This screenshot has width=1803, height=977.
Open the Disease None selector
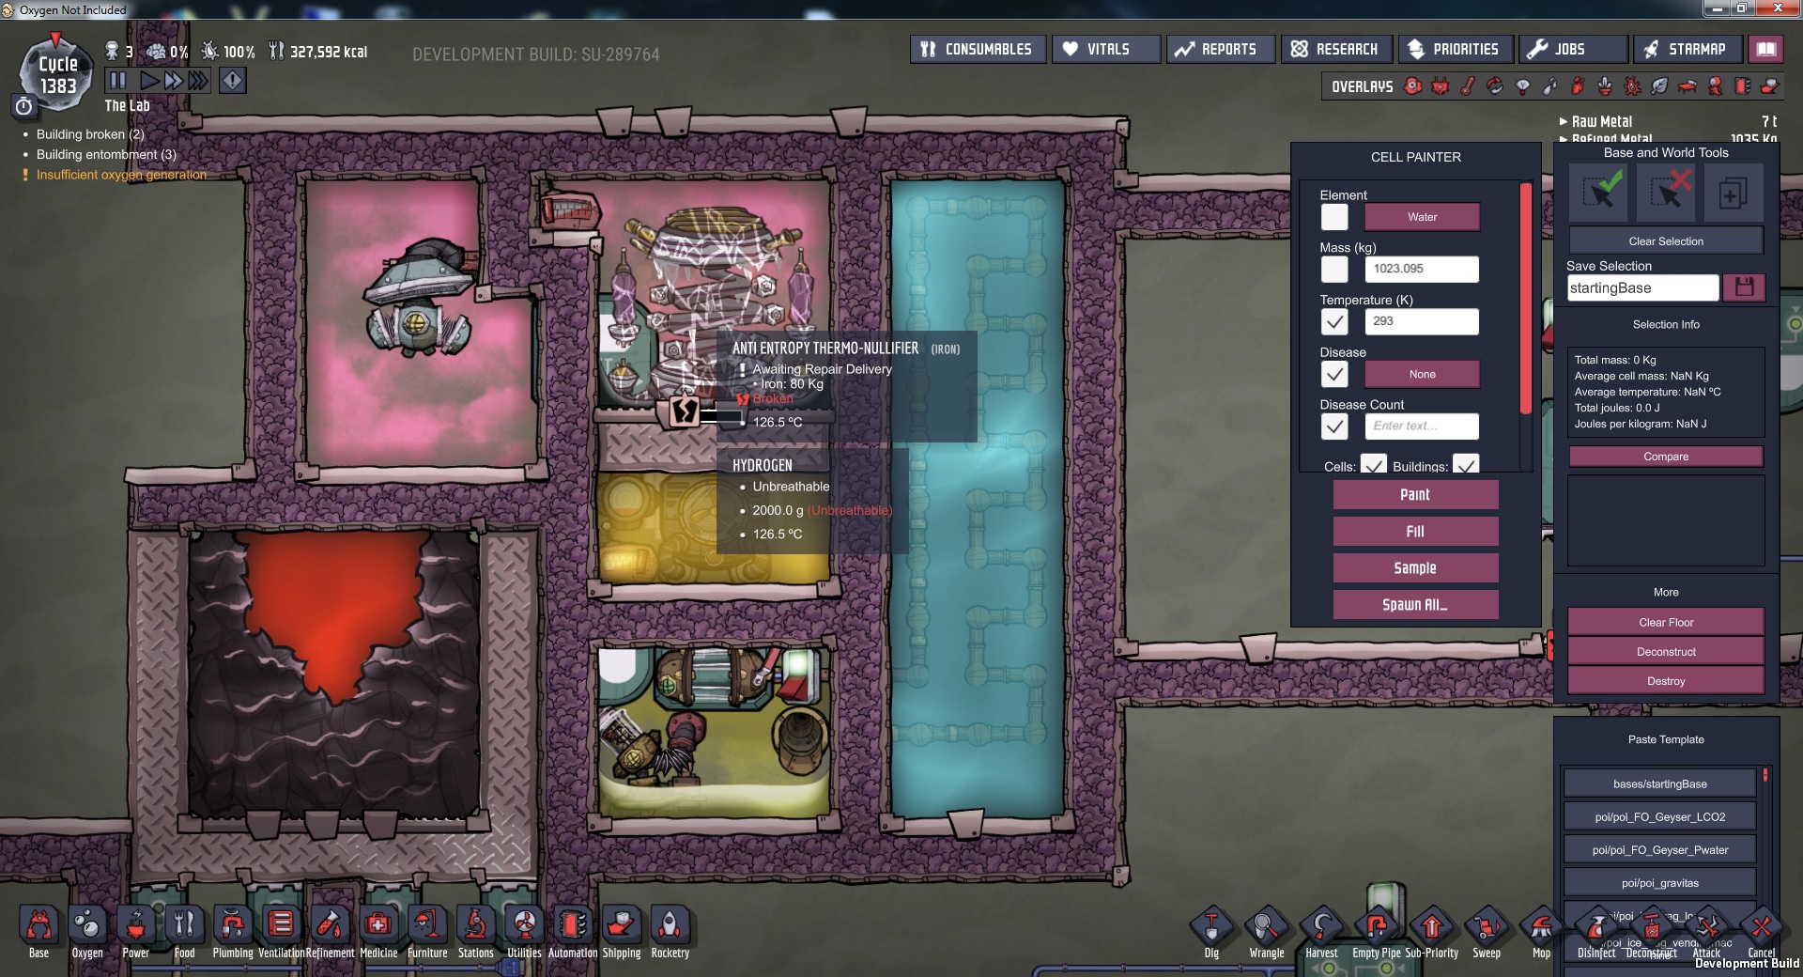click(x=1422, y=374)
